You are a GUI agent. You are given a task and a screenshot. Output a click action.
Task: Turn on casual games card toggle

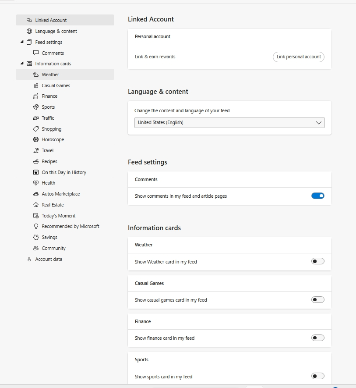[317, 300]
